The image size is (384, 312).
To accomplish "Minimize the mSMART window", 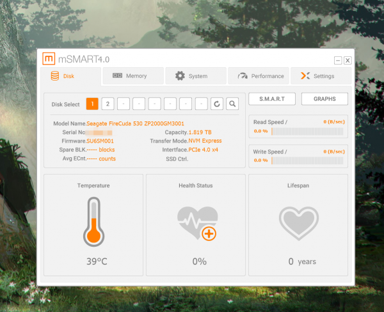I will point(337,60).
